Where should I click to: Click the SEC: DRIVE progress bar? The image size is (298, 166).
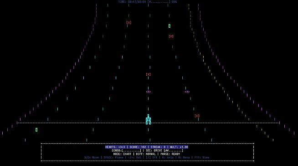coord(173,151)
